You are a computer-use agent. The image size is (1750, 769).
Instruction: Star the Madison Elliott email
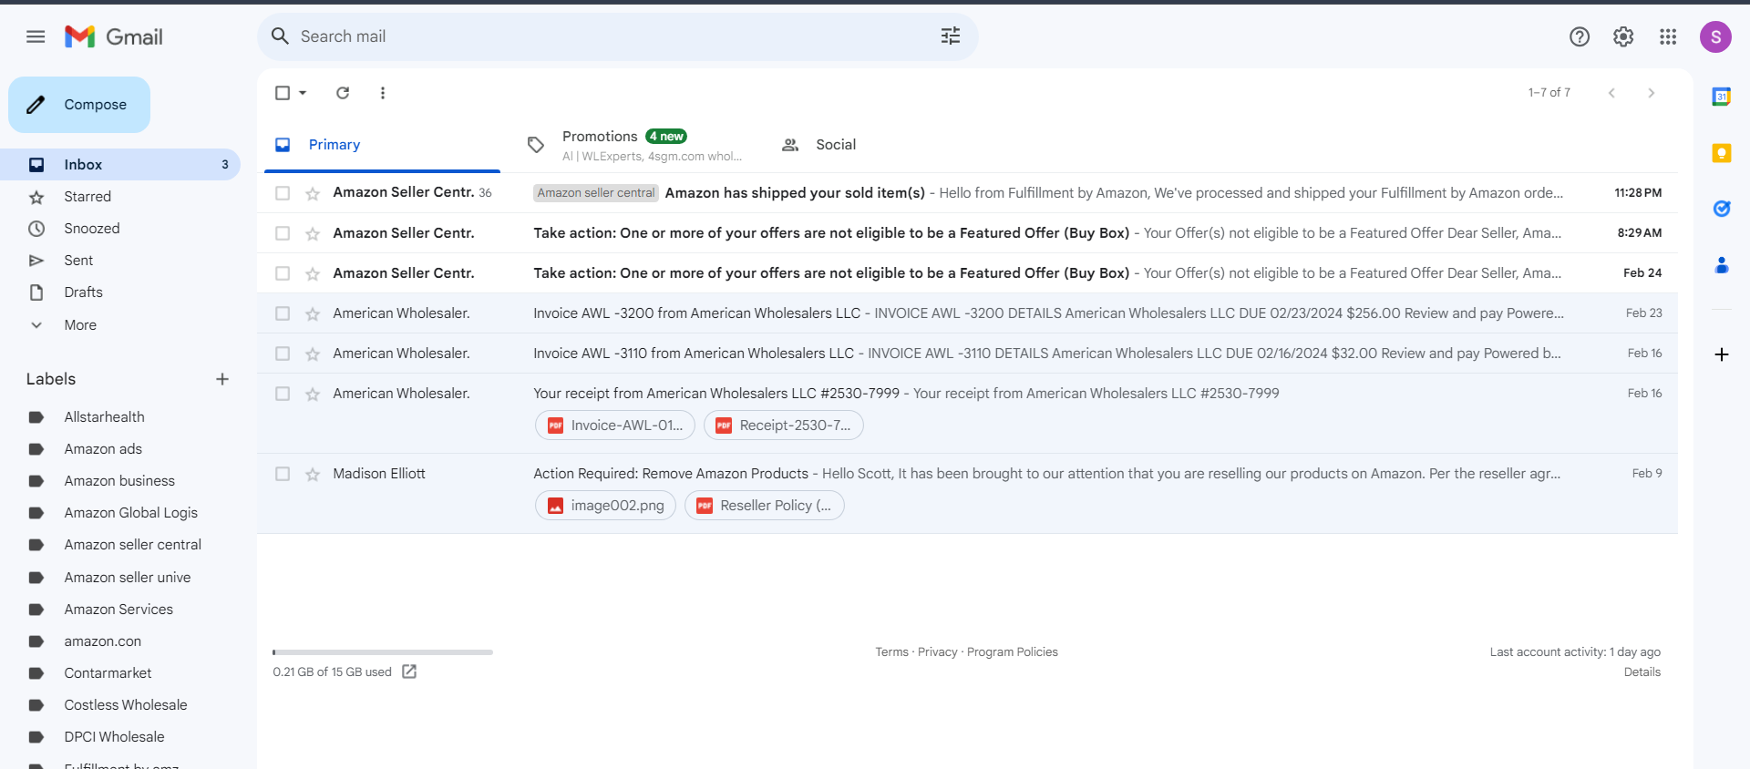313,474
